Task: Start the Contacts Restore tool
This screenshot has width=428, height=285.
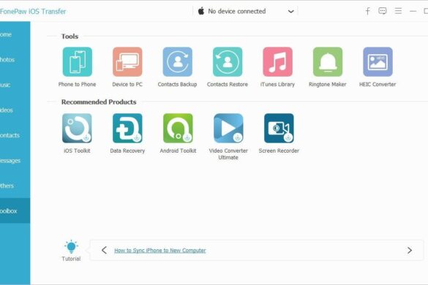Action: (228, 62)
